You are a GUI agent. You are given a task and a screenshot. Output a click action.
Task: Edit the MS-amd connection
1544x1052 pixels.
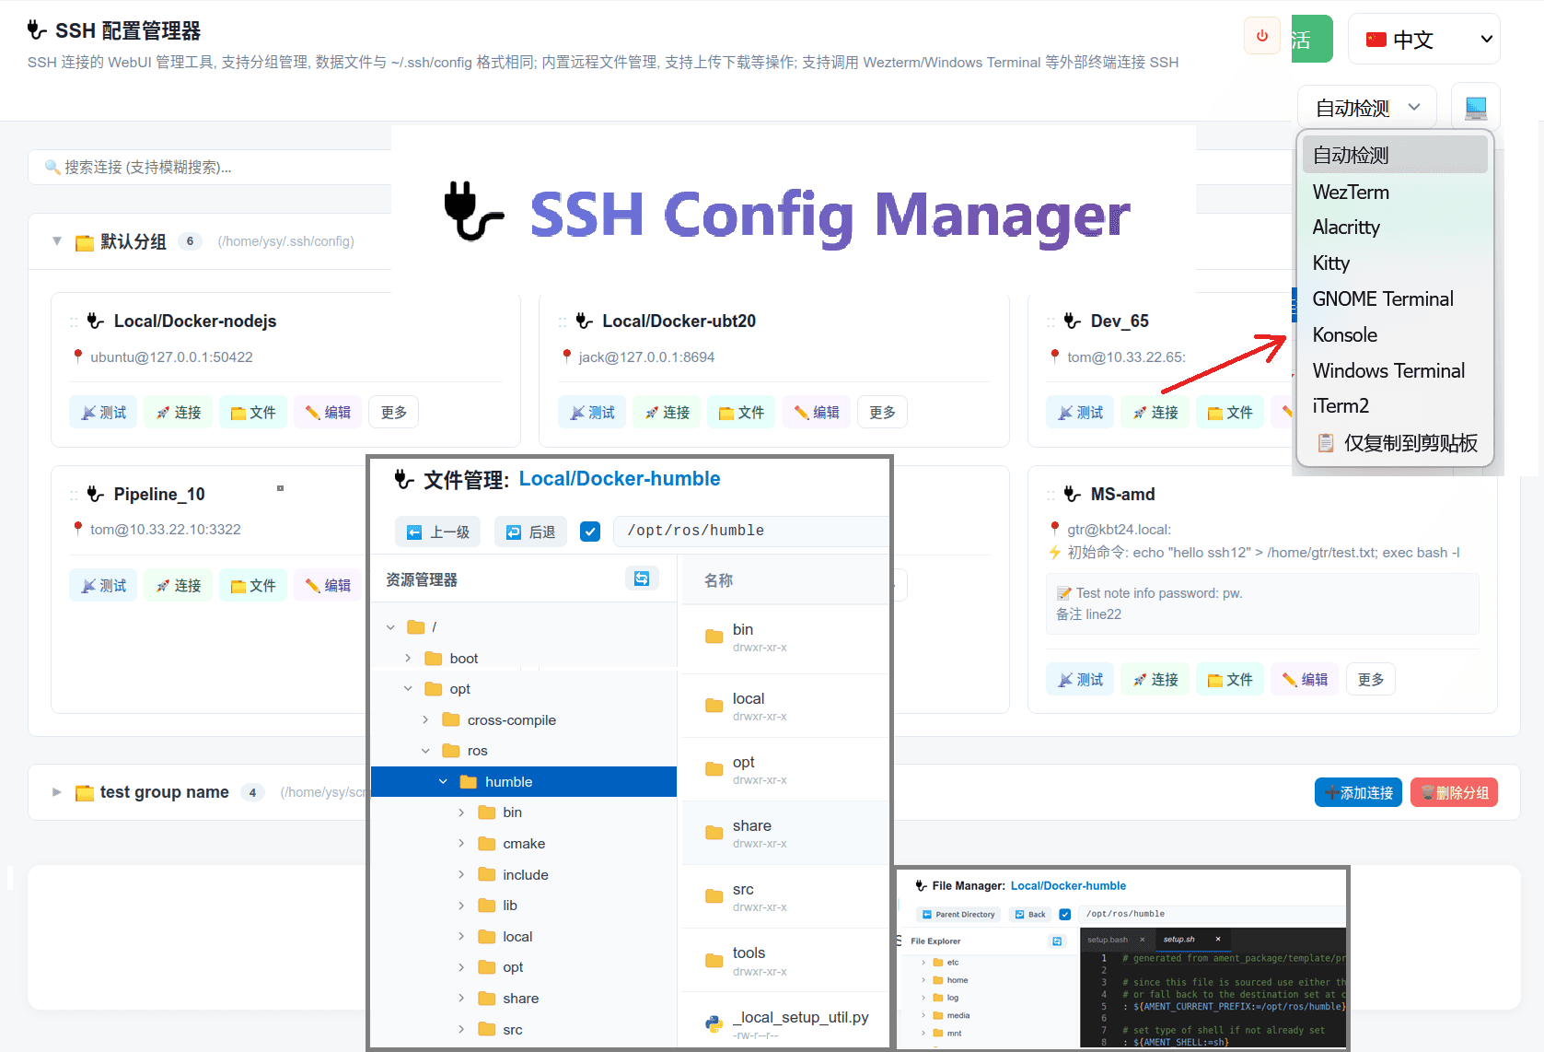1305,679
